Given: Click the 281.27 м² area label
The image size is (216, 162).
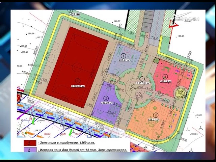Looking at the screenshot, I should click(x=124, y=60).
